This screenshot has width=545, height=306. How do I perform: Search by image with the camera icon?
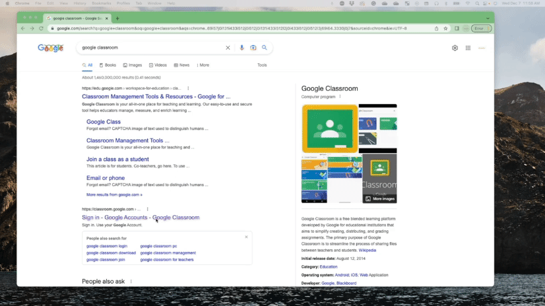click(x=253, y=47)
